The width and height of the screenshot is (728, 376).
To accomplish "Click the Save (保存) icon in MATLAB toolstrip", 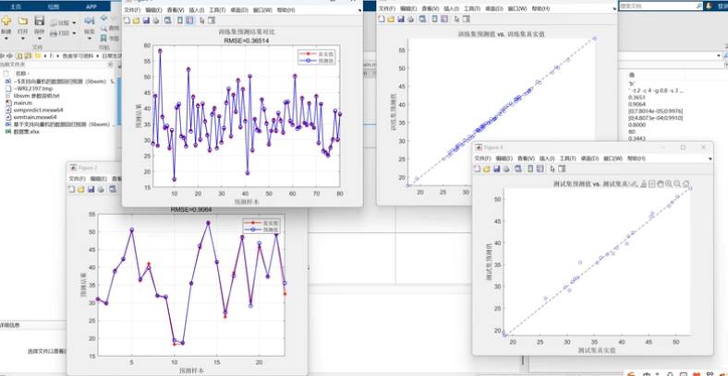I will click(x=39, y=21).
